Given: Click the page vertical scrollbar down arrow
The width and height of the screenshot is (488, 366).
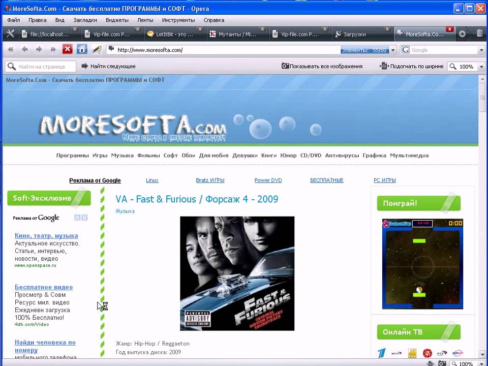Looking at the screenshot, I should coord(483,355).
